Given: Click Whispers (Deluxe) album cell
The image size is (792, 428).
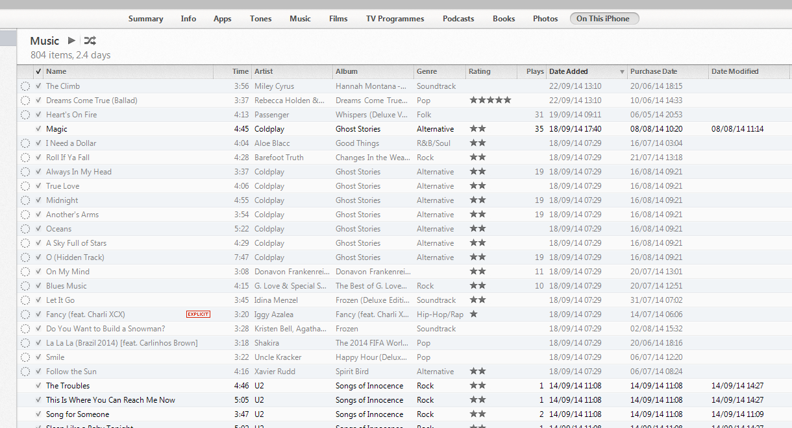Looking at the screenshot, I should click(372, 114).
